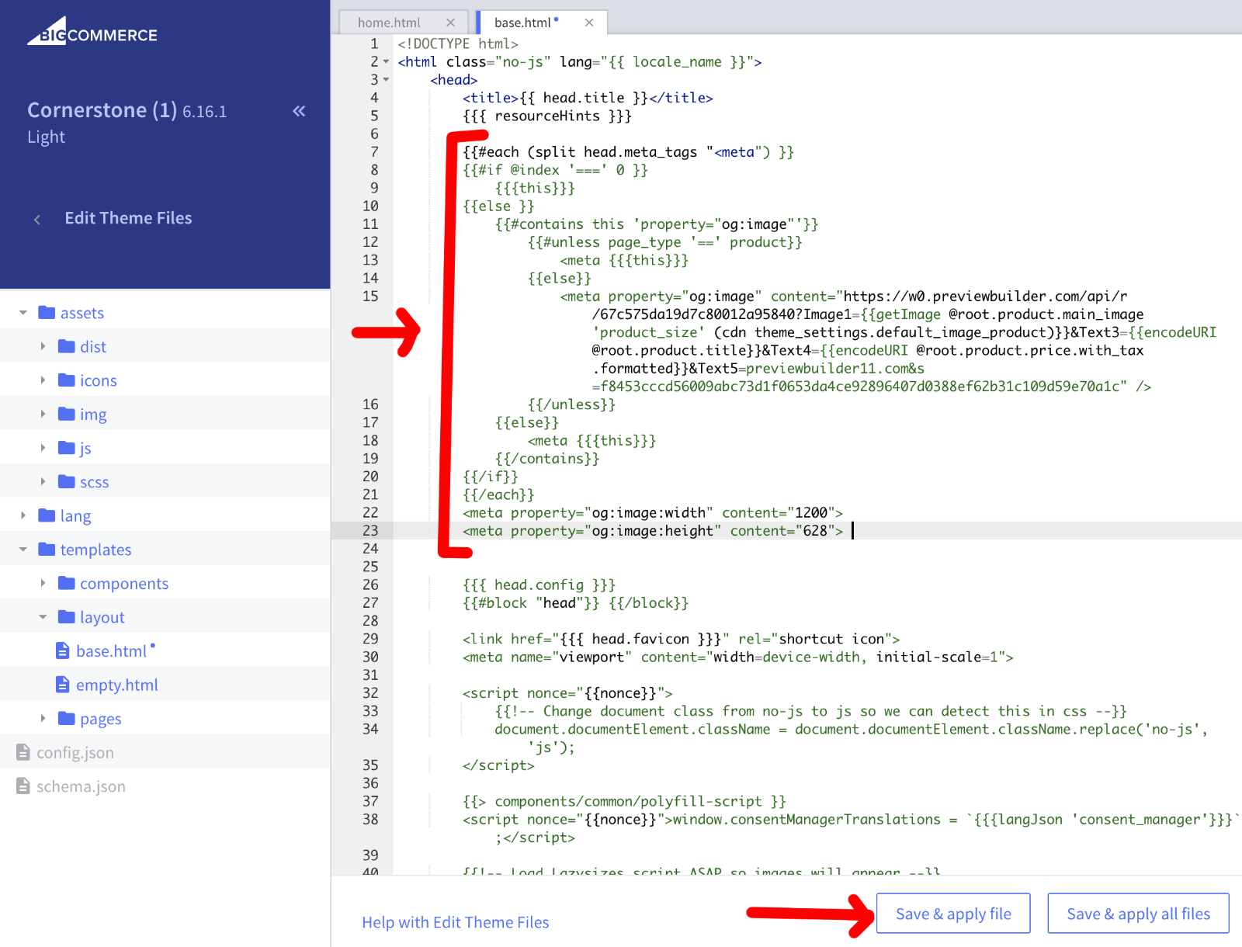Click the assets folder icon
The height and width of the screenshot is (947, 1242).
coord(47,312)
